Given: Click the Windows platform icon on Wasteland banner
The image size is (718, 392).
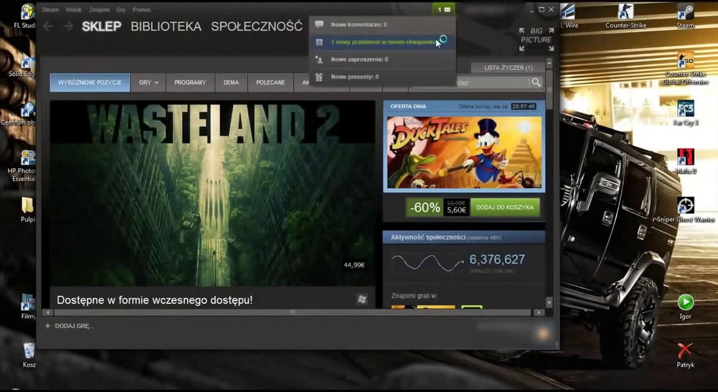Looking at the screenshot, I should [x=362, y=299].
